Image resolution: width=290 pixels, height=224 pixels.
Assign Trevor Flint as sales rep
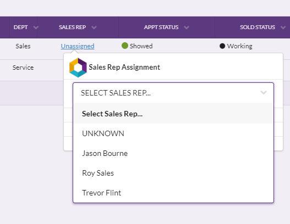(x=173, y=193)
